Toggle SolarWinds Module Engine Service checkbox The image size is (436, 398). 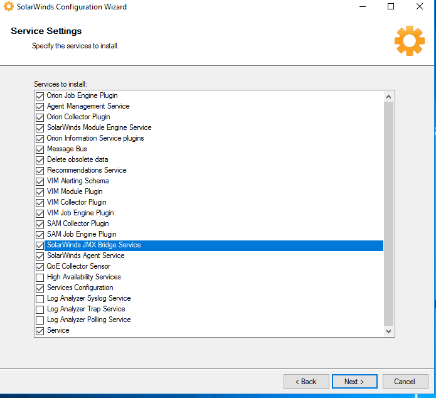[40, 128]
